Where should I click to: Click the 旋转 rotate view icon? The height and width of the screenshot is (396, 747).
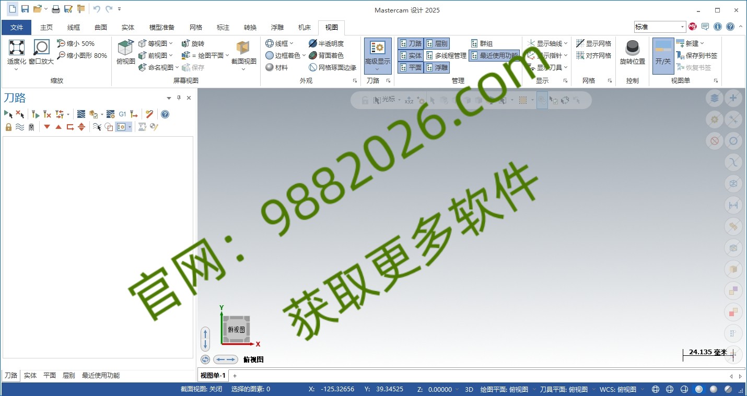[185, 44]
